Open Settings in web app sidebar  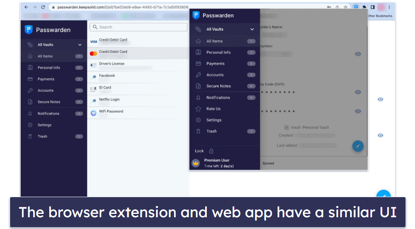pos(54,125)
